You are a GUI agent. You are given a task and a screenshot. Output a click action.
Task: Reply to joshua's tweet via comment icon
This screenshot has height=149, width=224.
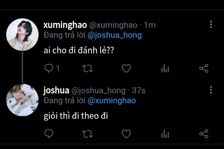point(49,134)
